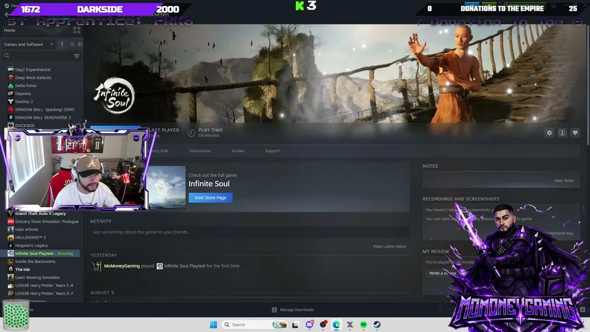The image size is (590, 332).
Task: Click the Manage Downloads icon
Action: (274, 310)
